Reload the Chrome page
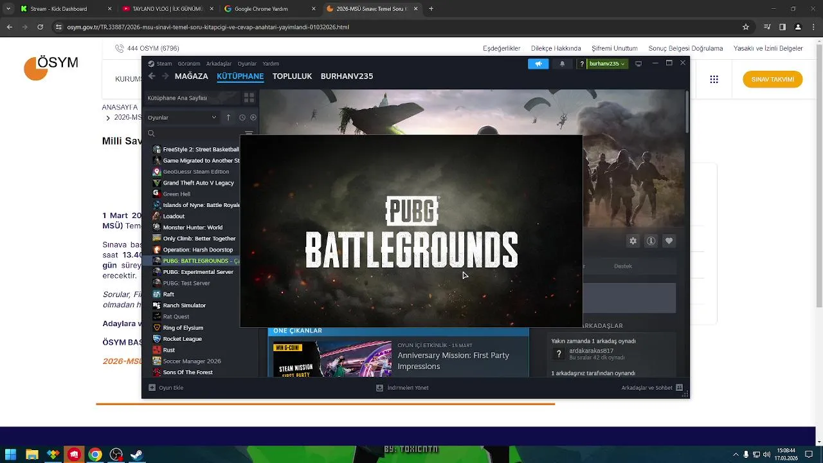This screenshot has width=823, height=463. [x=40, y=27]
